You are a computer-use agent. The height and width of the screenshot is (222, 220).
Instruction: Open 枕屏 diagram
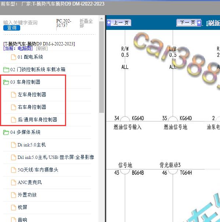point(22,207)
